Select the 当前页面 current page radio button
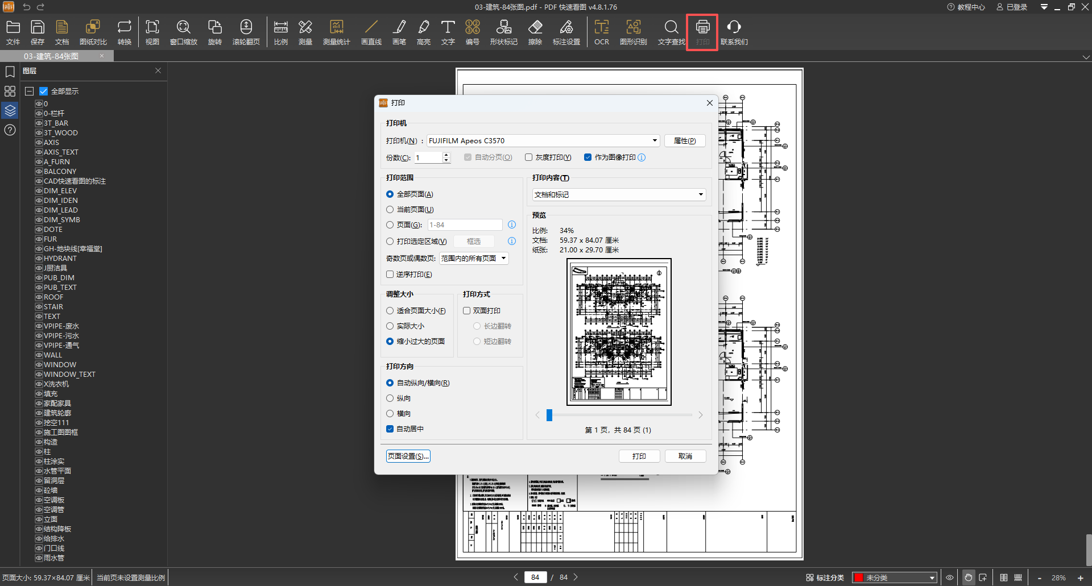 [x=390, y=210]
